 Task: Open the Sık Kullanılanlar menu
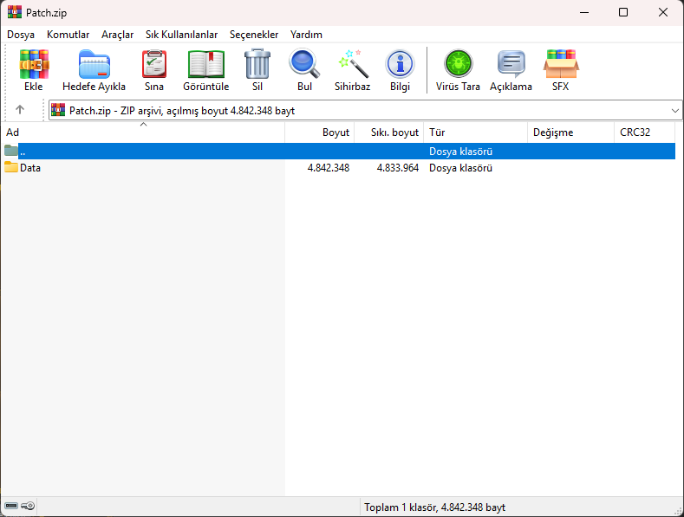coord(181,35)
